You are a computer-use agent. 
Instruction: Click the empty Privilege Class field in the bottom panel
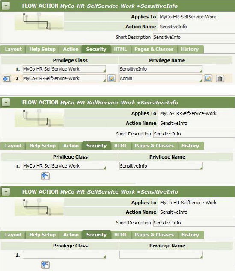(x=64, y=255)
